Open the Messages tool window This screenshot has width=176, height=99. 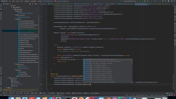point(95,93)
